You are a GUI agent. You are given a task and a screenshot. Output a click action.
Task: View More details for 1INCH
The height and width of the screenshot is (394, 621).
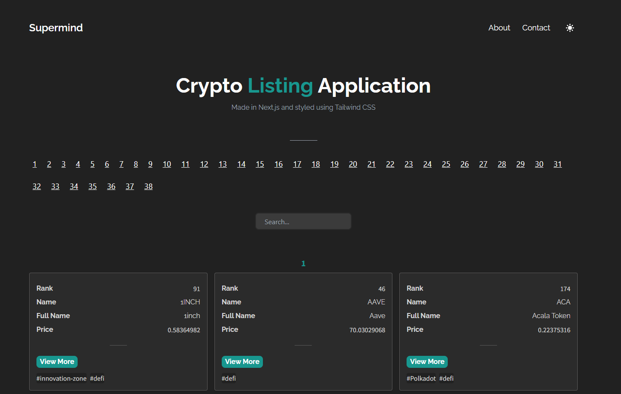coord(57,361)
